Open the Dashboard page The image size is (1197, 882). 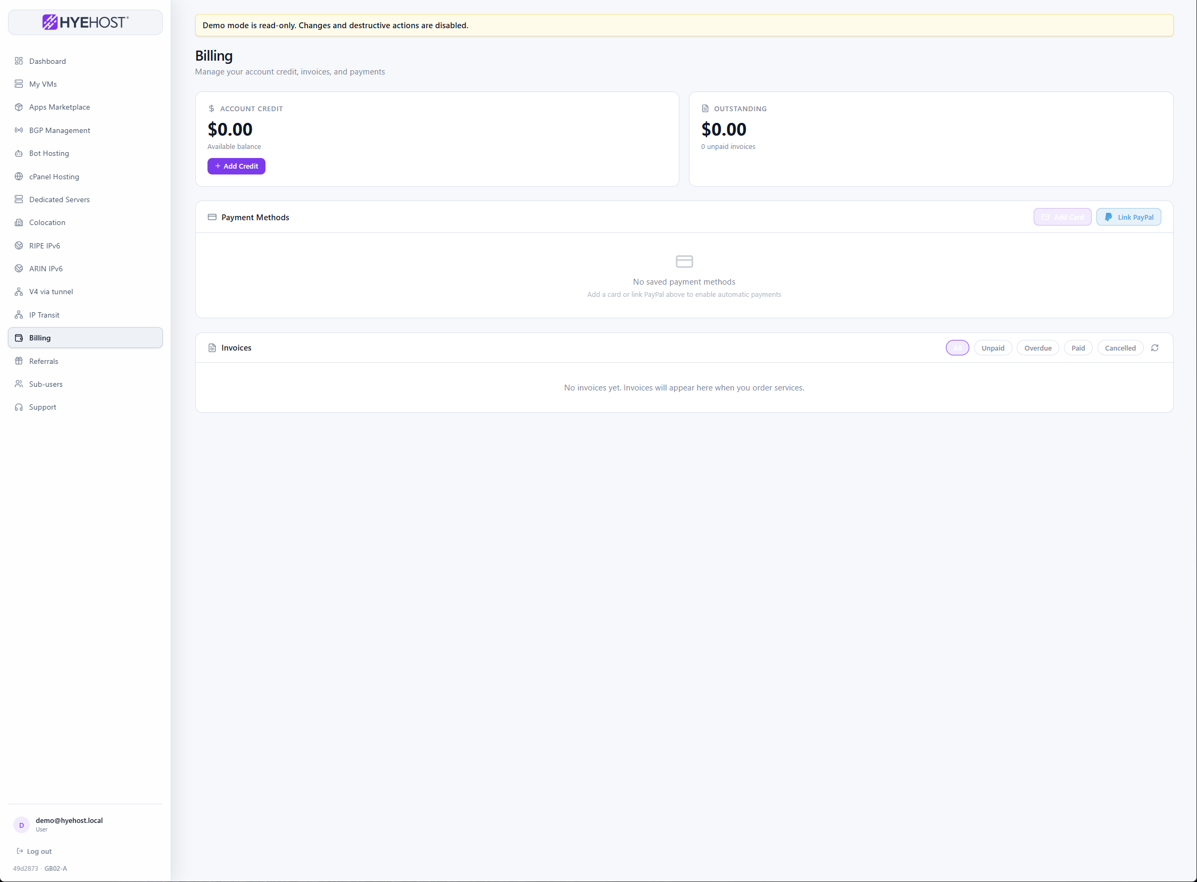point(86,61)
